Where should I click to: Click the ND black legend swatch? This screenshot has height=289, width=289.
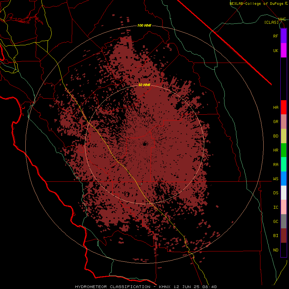[284, 250]
